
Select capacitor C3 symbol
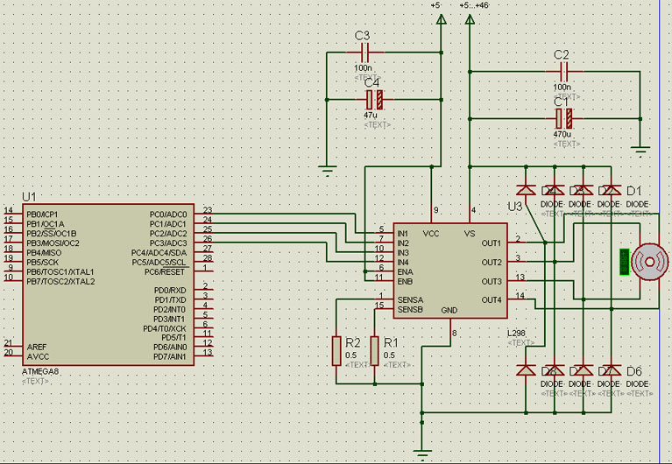[364, 53]
